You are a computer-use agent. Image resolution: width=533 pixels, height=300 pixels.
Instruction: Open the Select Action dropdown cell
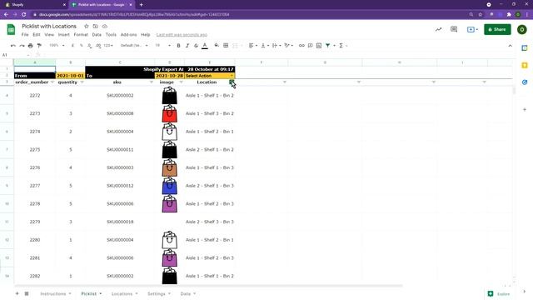tap(209, 76)
